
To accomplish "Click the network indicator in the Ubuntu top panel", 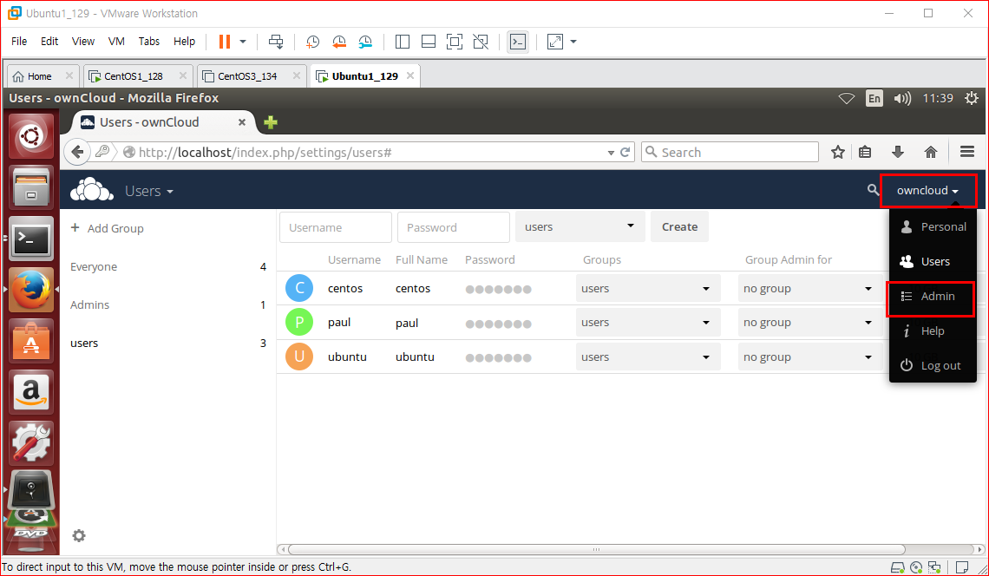I will (847, 98).
